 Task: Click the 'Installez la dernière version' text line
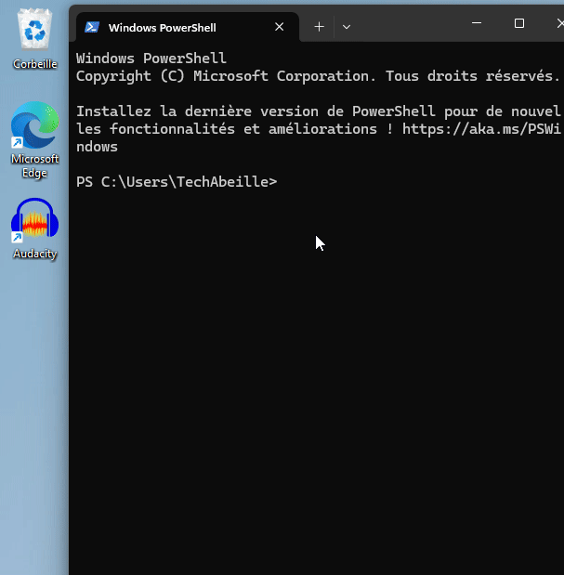click(x=319, y=111)
